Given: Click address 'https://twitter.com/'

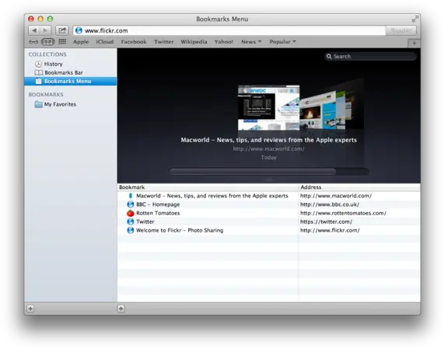Looking at the screenshot, I should 327,222.
